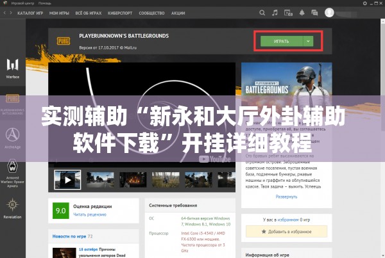The height and width of the screenshot is (258, 385).
Task: Open the Игровой центр menu
Action: [22, 3]
